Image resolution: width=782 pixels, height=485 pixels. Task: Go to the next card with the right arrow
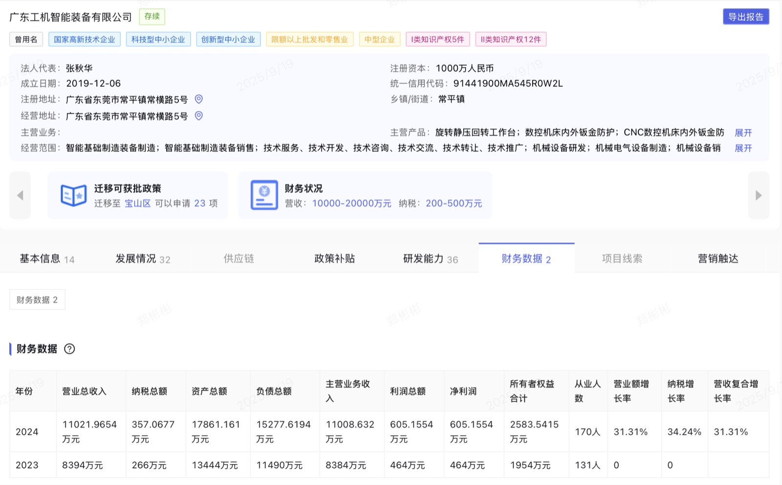[759, 195]
